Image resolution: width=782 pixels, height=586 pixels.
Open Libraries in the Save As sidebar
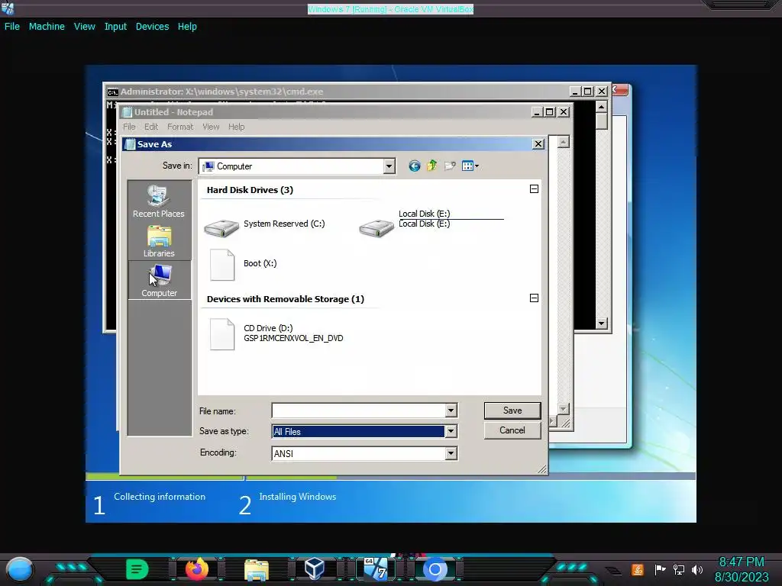[159, 241]
